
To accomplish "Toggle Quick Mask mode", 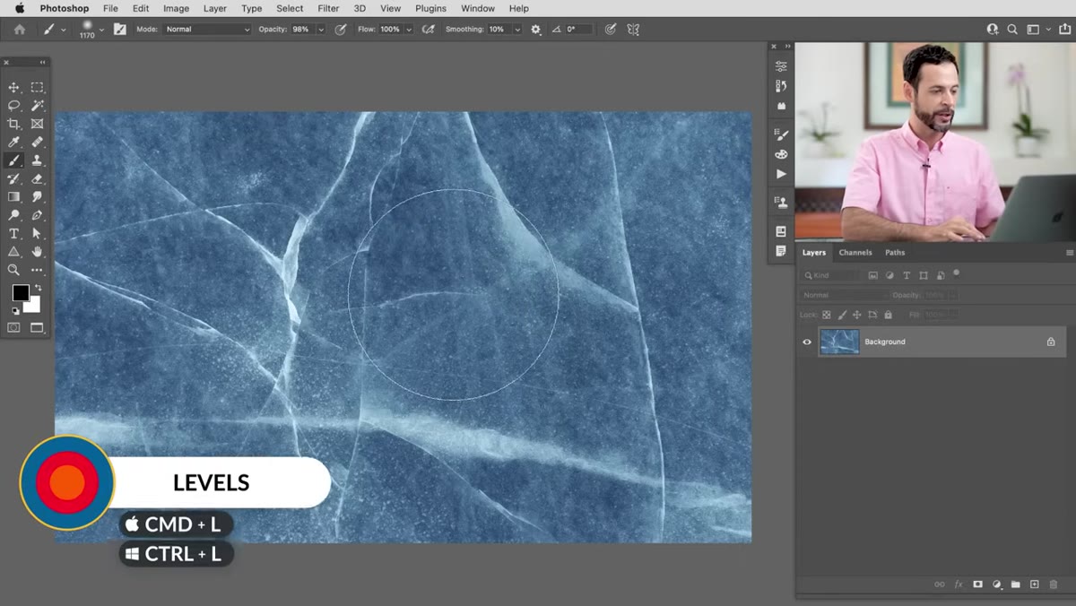I will click(x=14, y=328).
